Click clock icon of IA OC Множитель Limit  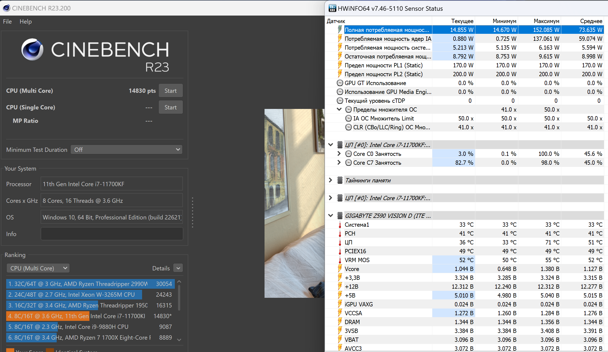click(x=348, y=118)
